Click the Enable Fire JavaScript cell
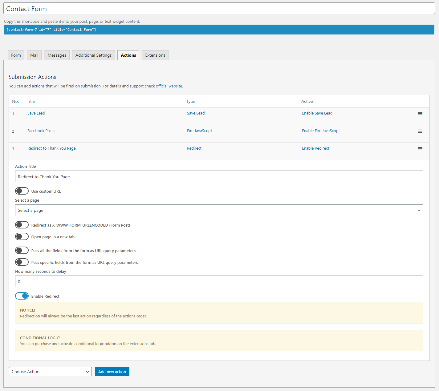The width and height of the screenshot is (439, 391). click(321, 131)
